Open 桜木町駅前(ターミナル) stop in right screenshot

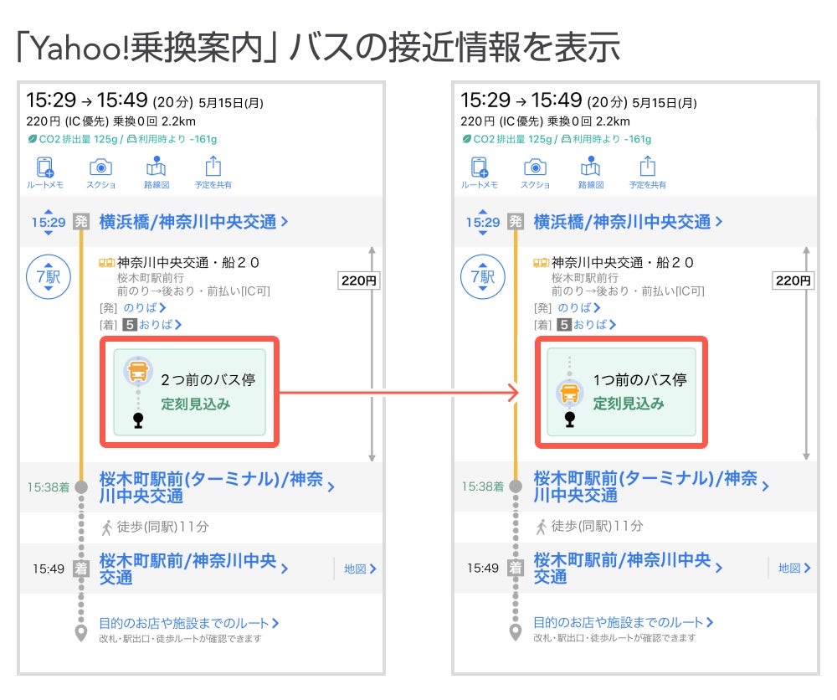coord(650,486)
